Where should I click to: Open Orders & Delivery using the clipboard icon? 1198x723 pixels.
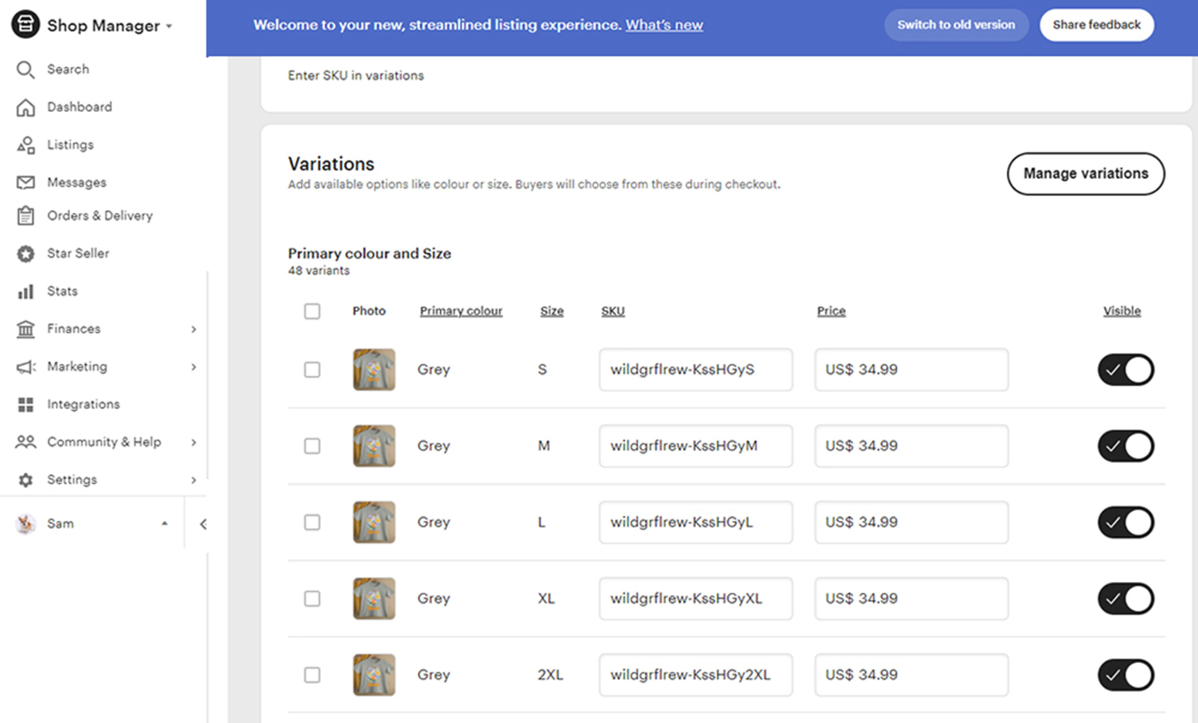point(25,215)
